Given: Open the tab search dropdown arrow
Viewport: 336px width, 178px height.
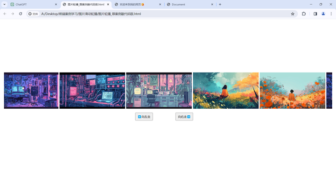Looking at the screenshot, I should click(x=4, y=4).
